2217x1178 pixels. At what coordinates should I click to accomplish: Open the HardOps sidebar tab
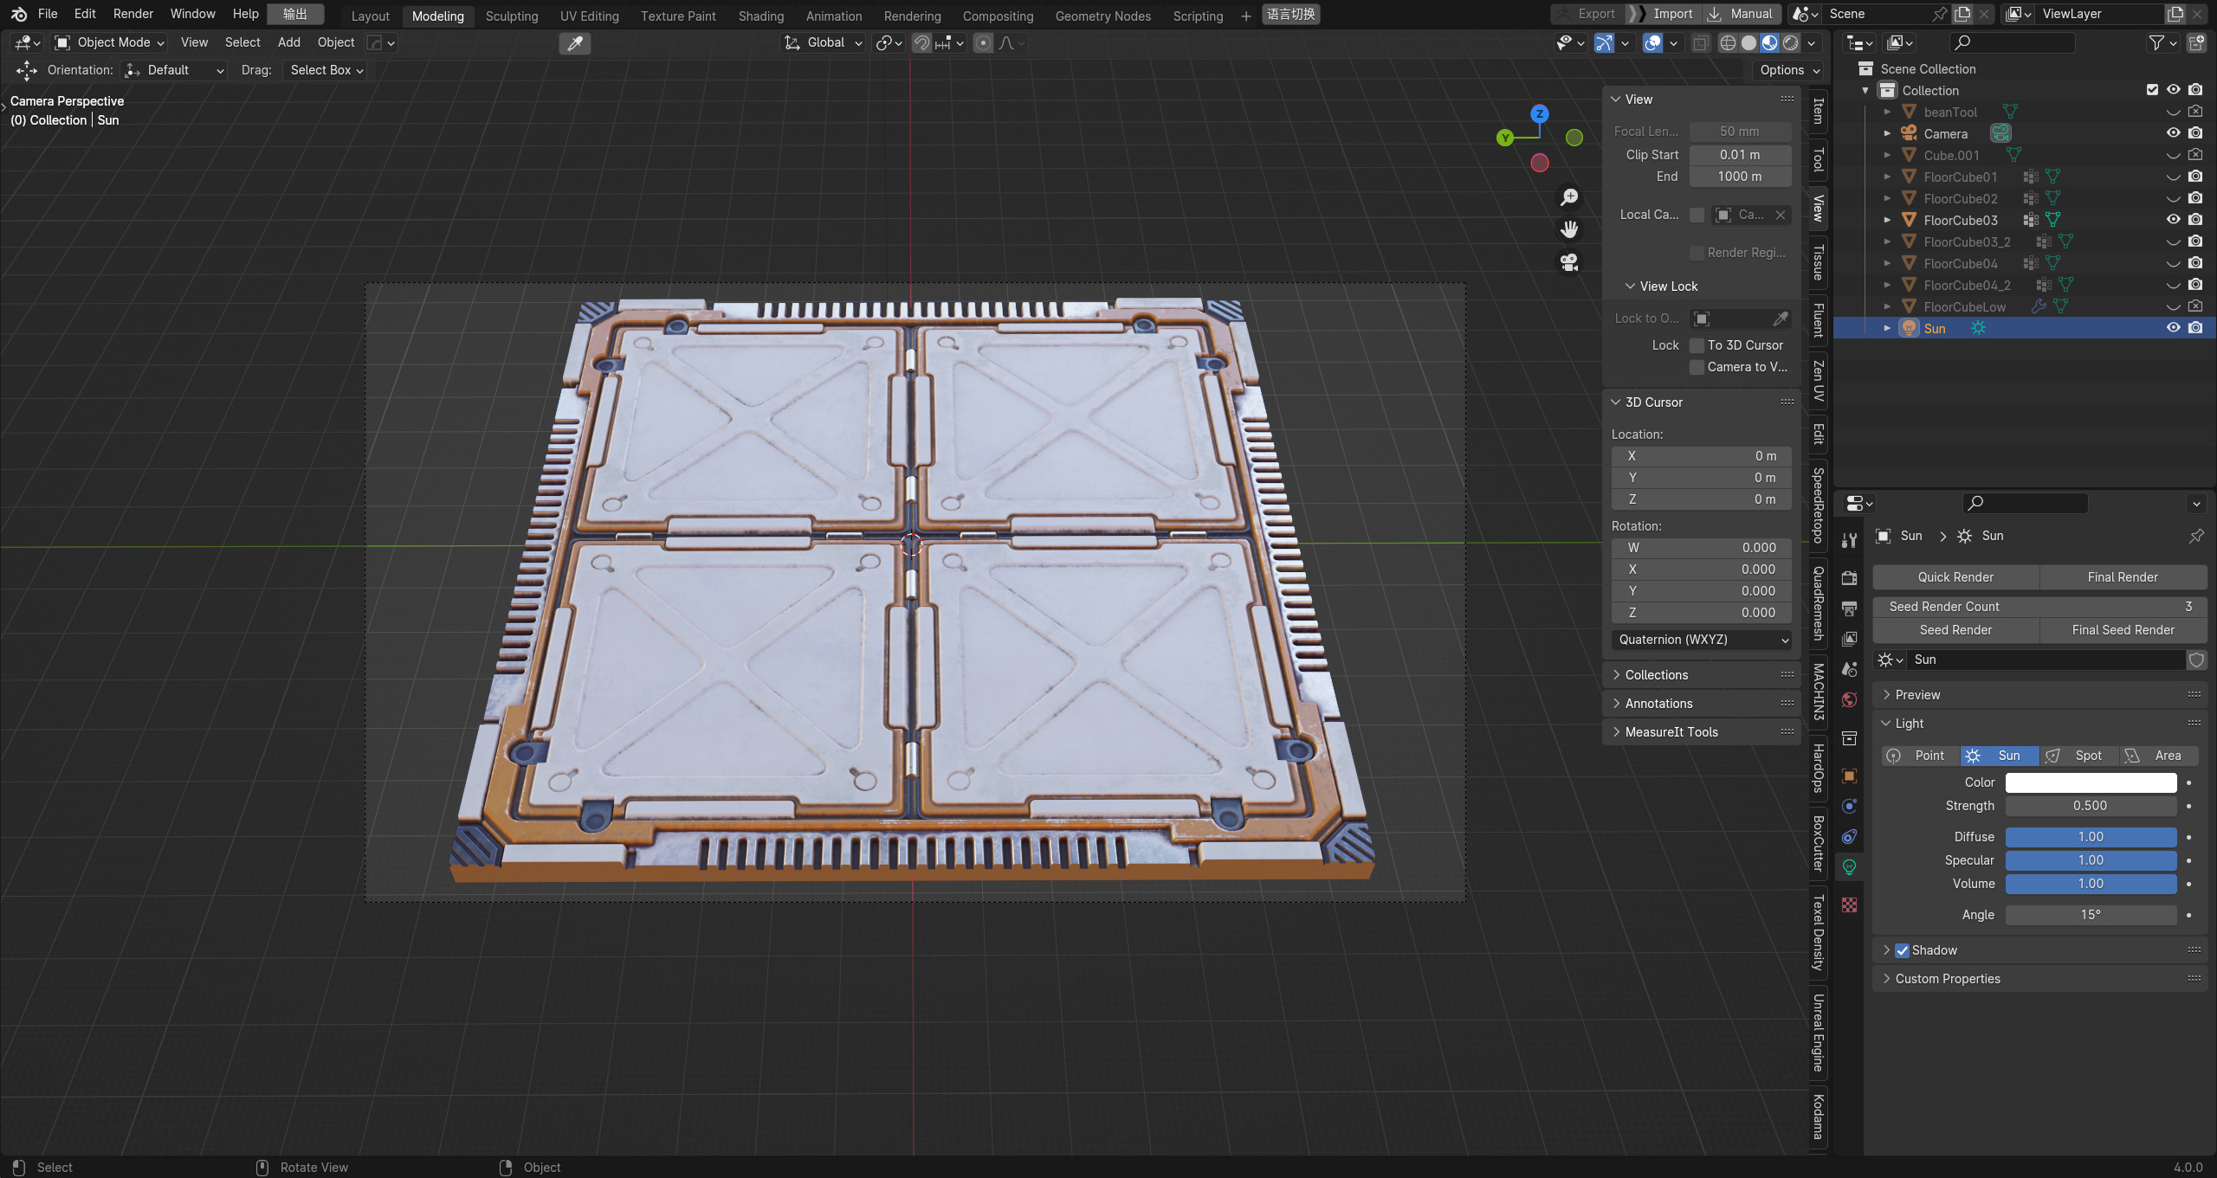pos(1819,769)
